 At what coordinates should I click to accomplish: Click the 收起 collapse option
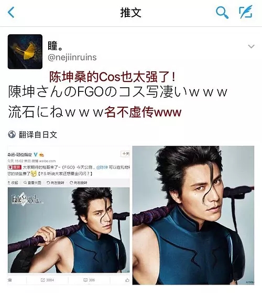pyautogui.click(x=13, y=183)
